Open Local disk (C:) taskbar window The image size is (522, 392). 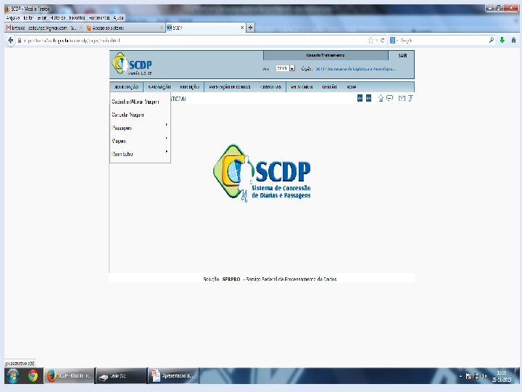(121, 376)
